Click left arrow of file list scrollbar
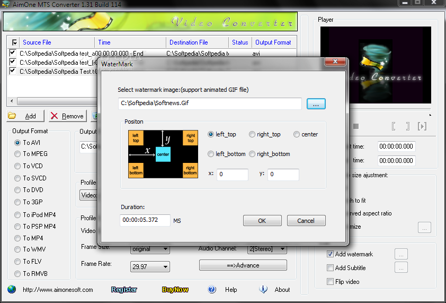This screenshot has height=303, width=446. [x=12, y=101]
